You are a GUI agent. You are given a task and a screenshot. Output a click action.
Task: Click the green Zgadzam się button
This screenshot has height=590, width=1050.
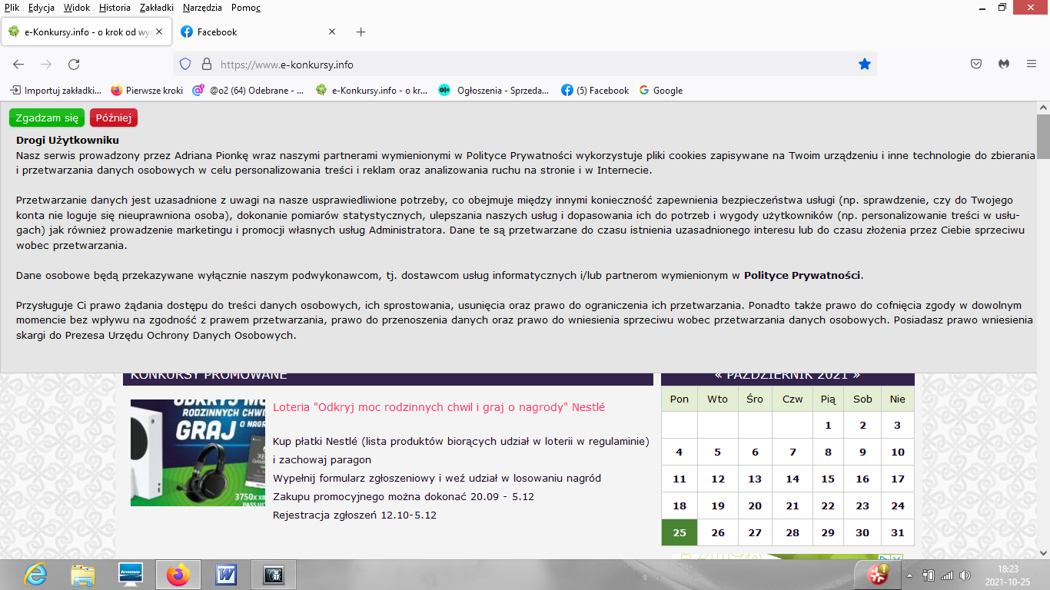[47, 118]
